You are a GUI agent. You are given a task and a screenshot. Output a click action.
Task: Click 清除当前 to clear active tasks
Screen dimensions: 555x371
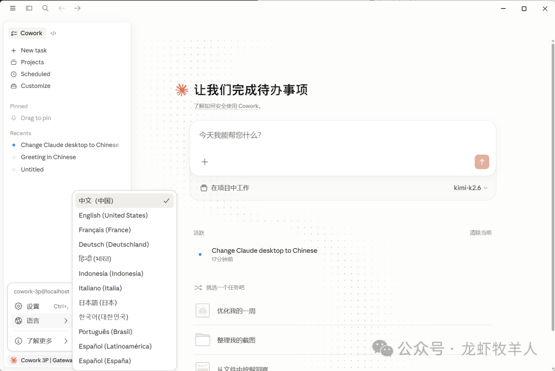[x=480, y=233]
